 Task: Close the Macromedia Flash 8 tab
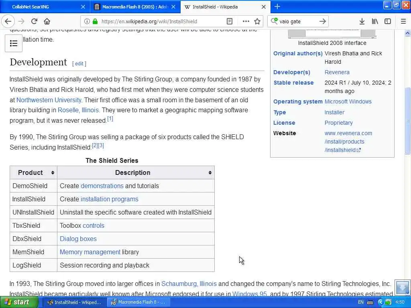point(173,7)
